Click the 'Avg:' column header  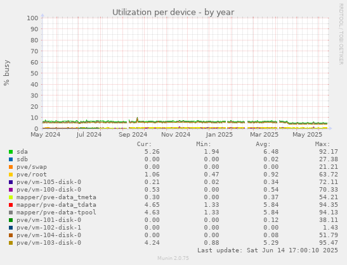click(263, 144)
